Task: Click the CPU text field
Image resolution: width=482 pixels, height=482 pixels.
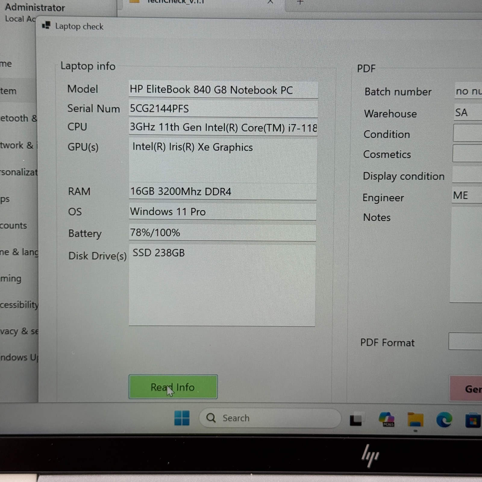Action: click(223, 127)
